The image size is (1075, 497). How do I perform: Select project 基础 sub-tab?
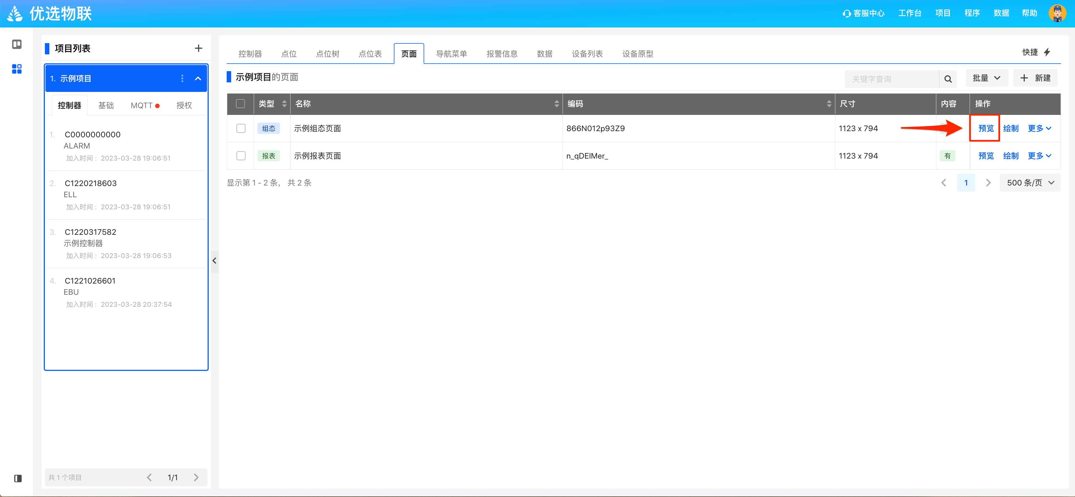click(x=106, y=105)
